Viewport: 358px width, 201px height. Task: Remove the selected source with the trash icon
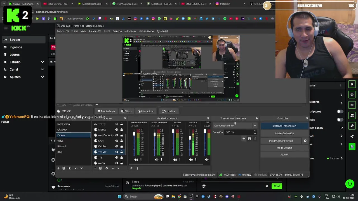(100, 168)
